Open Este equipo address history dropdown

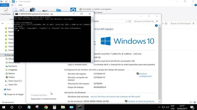click(x=163, y=23)
